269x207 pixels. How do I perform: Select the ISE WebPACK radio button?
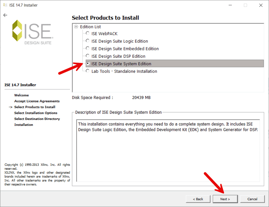pos(87,33)
